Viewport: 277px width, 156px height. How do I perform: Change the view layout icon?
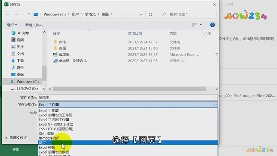click(195, 25)
